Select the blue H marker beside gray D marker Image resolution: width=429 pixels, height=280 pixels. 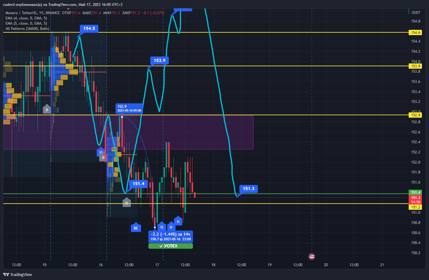101,152
